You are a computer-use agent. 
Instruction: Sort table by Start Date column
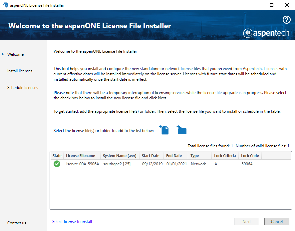[x=150, y=156]
